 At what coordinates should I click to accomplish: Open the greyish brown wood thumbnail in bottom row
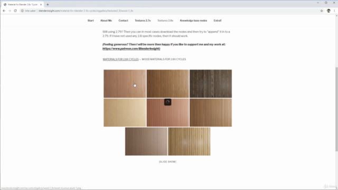pos(146,141)
